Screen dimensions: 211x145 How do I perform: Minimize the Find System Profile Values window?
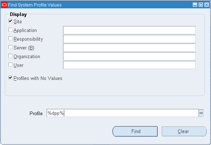(195, 5)
